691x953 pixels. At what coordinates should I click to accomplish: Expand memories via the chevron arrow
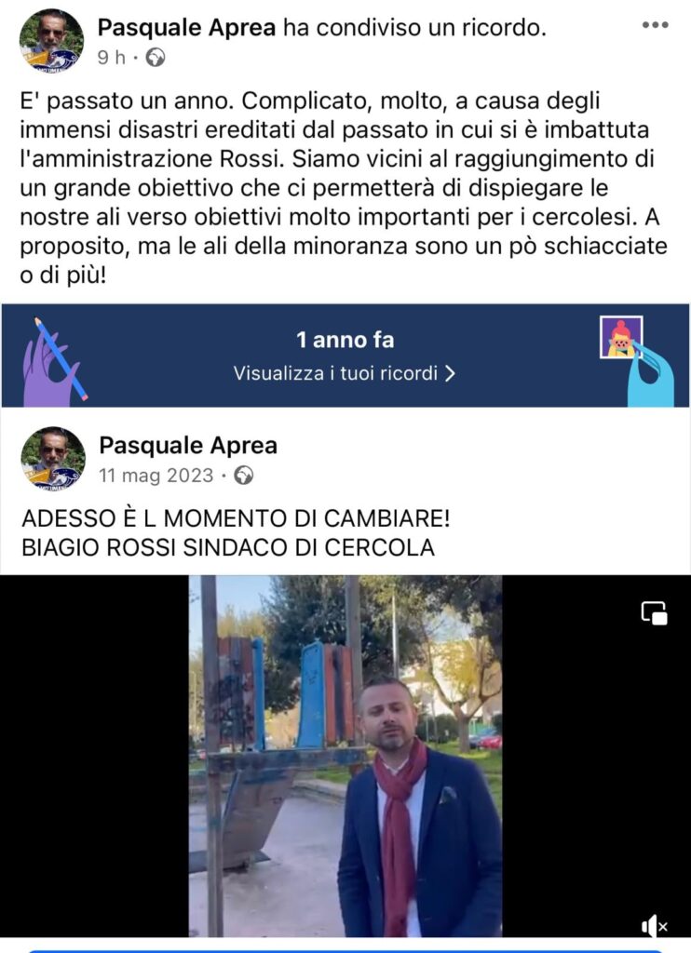[x=450, y=373]
